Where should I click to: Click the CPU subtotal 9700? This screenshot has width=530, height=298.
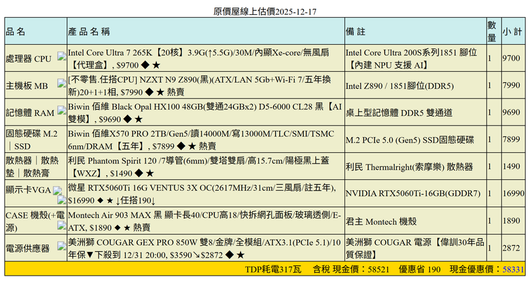(511, 58)
